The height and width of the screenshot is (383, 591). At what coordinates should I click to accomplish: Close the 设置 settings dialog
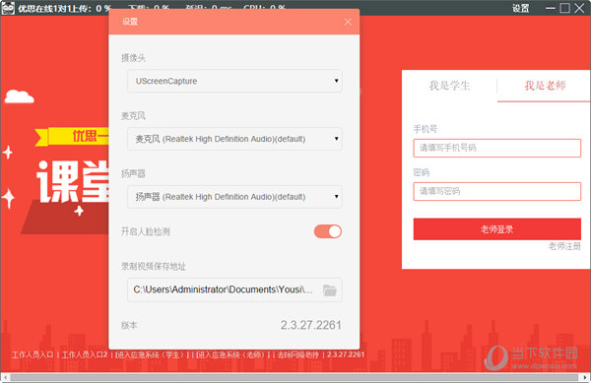tap(348, 22)
